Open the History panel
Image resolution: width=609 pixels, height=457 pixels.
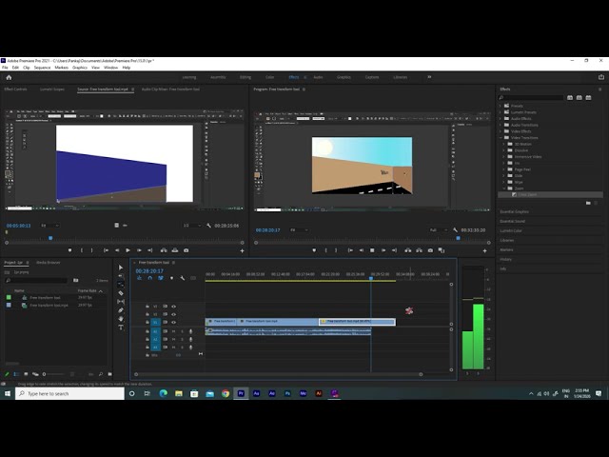click(x=505, y=259)
